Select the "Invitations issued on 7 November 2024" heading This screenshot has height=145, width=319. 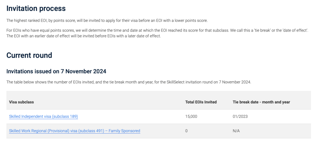(x=56, y=71)
